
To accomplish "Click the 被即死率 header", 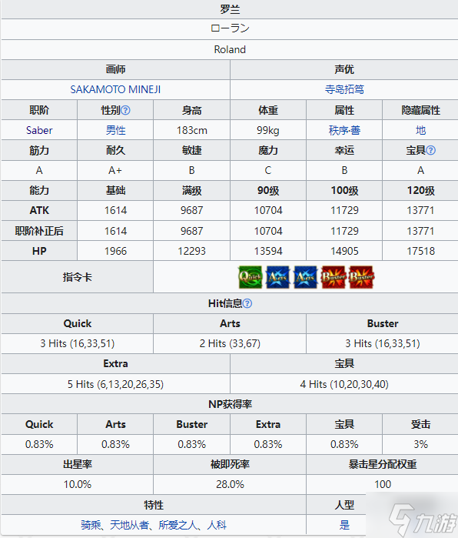I will pyautogui.click(x=230, y=465).
